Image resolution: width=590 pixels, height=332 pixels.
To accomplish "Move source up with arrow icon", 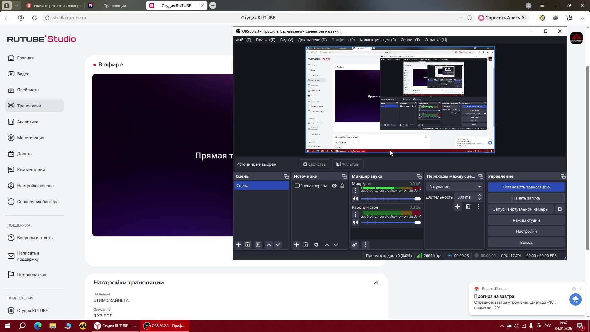I will [x=327, y=245].
